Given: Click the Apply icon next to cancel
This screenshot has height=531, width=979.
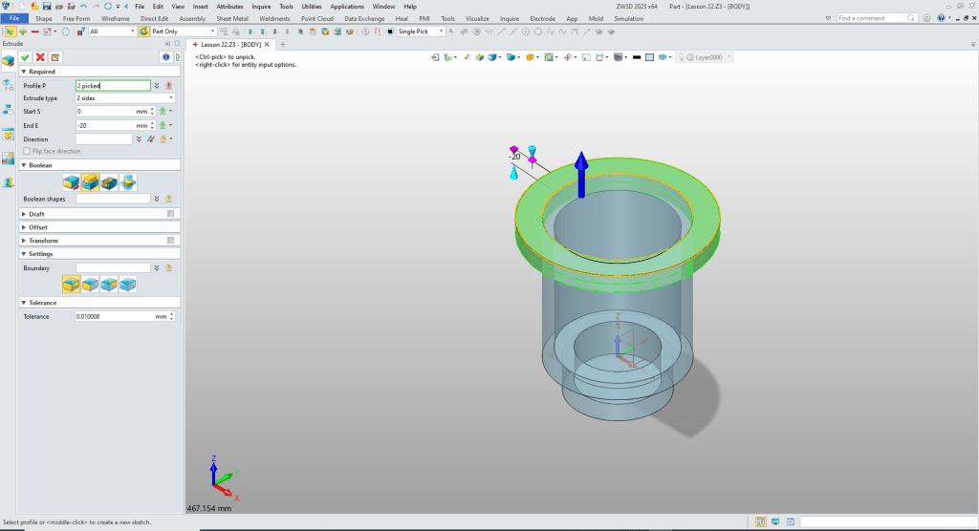Looking at the screenshot, I should click(55, 57).
